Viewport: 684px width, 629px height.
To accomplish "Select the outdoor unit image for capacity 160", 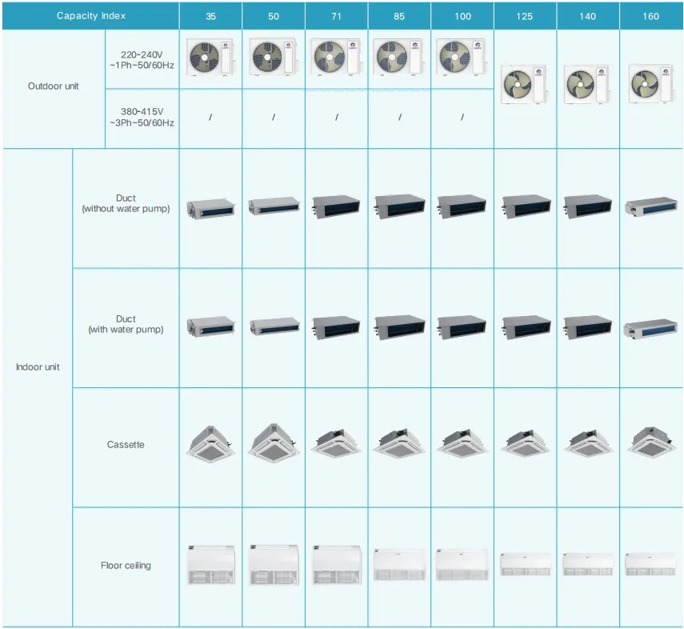I will [650, 84].
